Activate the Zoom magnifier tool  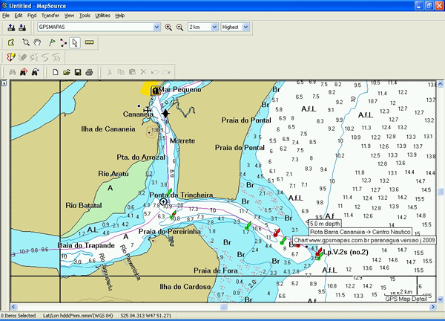(25, 42)
